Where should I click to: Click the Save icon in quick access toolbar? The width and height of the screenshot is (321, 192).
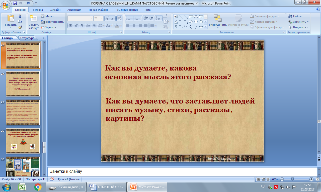15,3
